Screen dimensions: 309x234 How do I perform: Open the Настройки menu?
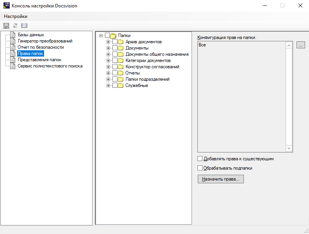(16, 16)
